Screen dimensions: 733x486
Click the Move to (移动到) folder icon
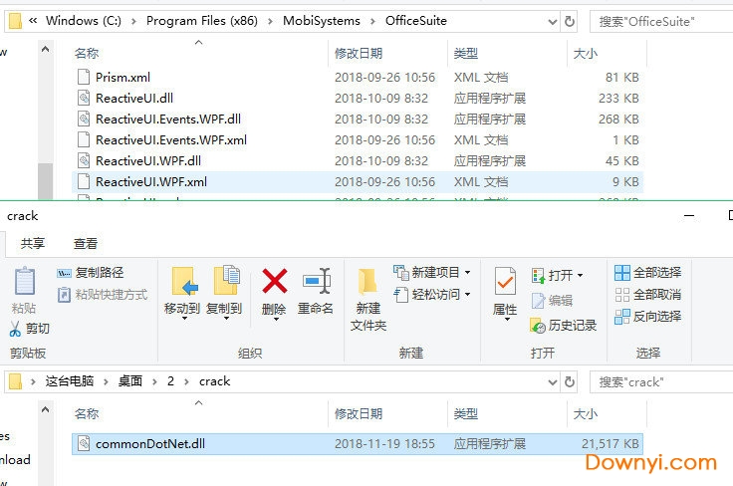coord(184,281)
